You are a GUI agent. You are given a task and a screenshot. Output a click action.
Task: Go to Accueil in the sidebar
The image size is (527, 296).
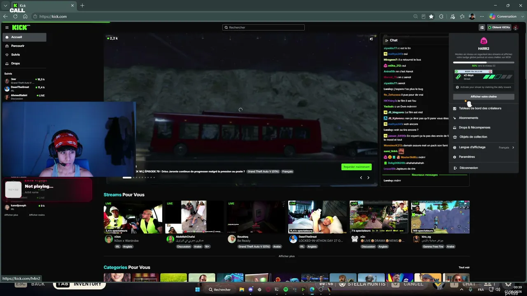[24, 37]
